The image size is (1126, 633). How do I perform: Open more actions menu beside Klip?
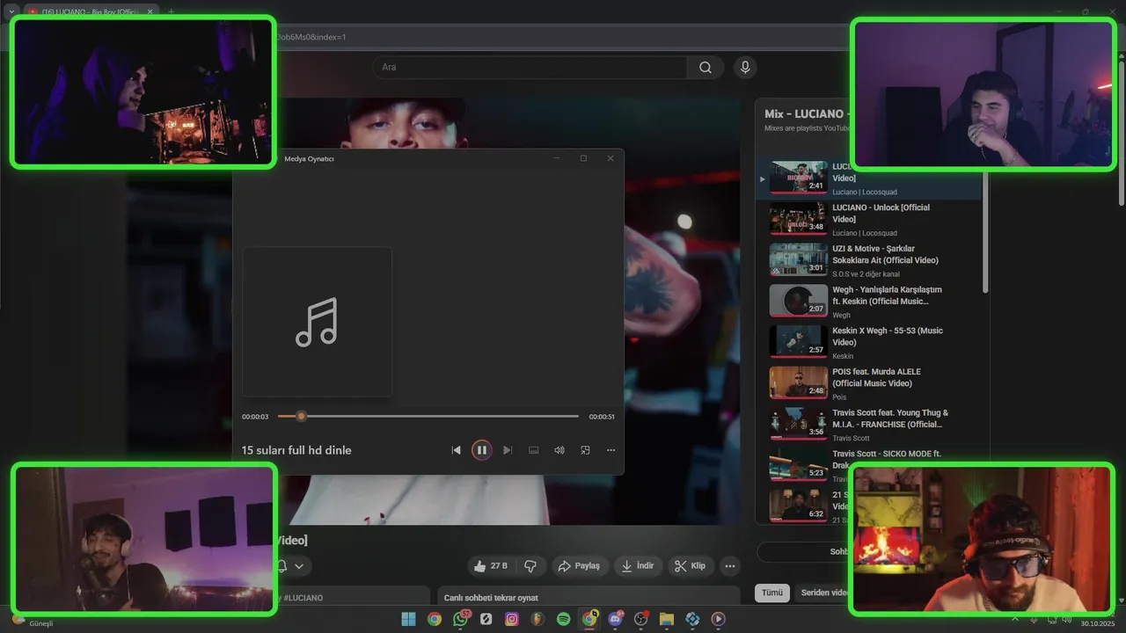tap(730, 566)
